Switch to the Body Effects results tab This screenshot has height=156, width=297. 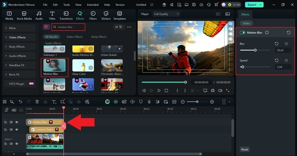[99, 37]
